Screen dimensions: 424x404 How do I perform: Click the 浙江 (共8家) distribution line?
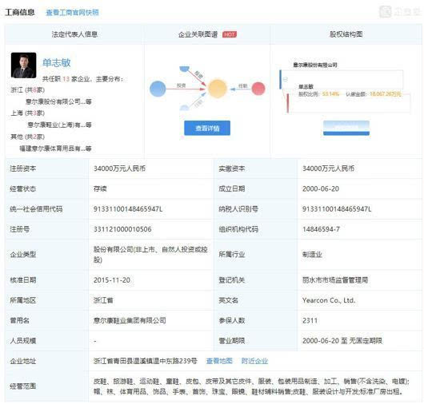pos(27,90)
